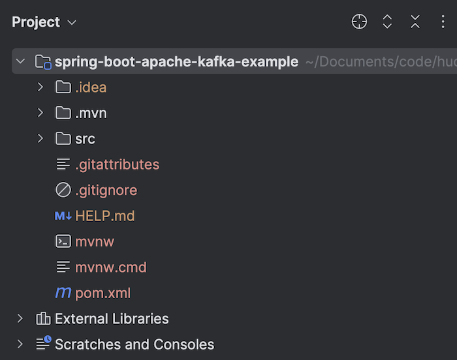Expand Scratches and Consoles node
Image resolution: width=457 pixels, height=360 pixels.
click(20, 344)
